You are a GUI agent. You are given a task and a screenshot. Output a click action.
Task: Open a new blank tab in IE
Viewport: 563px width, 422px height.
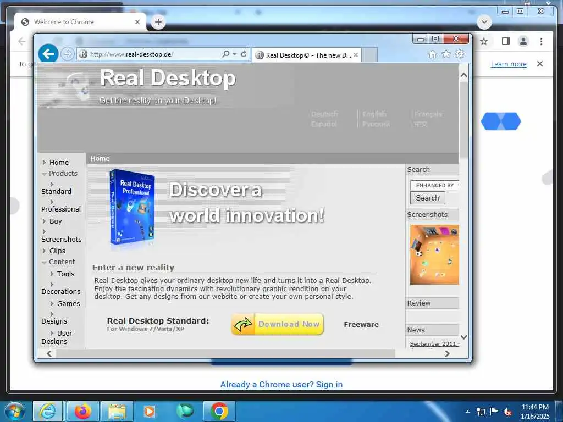[370, 55]
